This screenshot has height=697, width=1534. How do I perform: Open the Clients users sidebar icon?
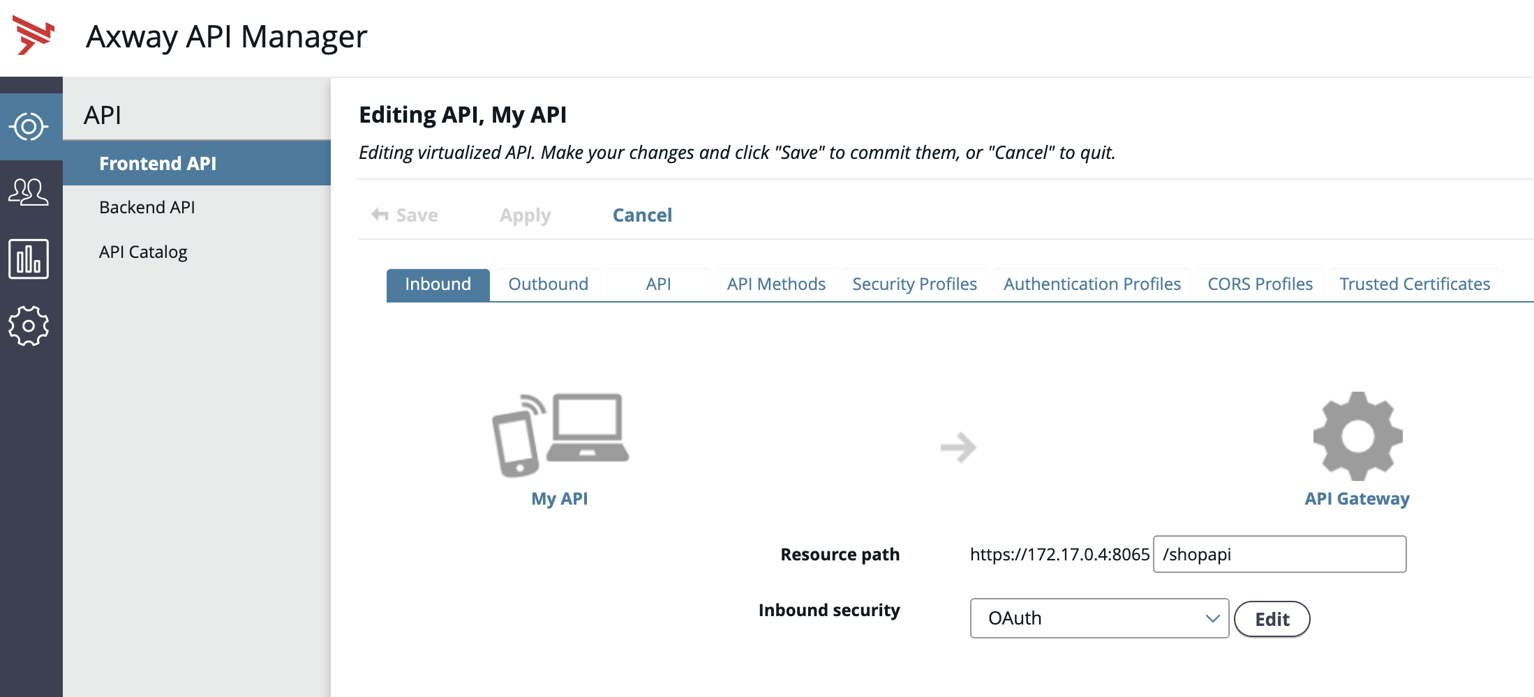point(29,192)
